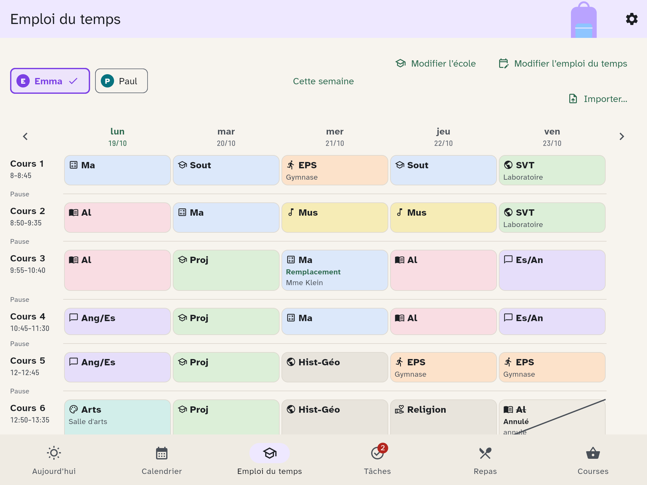Click Cette semaine label
This screenshot has width=647, height=485.
point(323,81)
